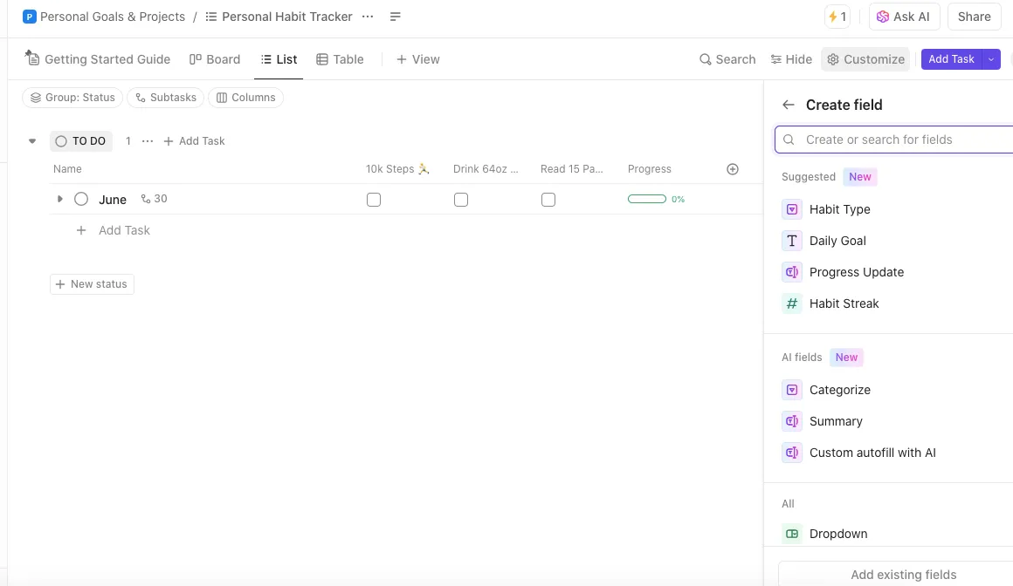Viewport: 1013px width, 586px height.
Task: Click the June 30 subtasks count icon
Action: pyautogui.click(x=154, y=199)
